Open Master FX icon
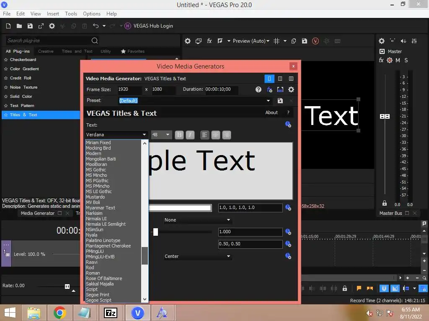The image size is (429, 321). (381, 60)
